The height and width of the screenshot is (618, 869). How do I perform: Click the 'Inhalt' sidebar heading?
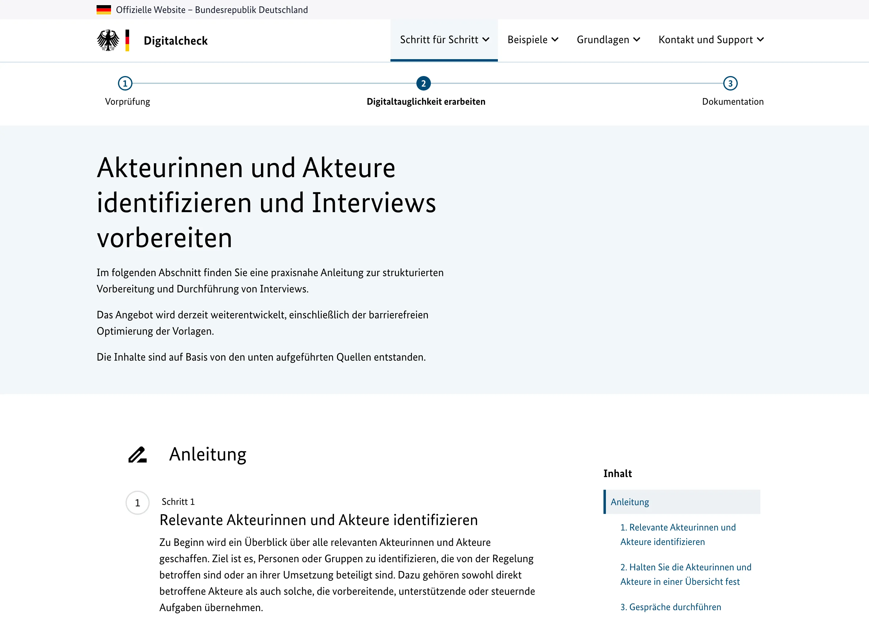[x=618, y=474]
